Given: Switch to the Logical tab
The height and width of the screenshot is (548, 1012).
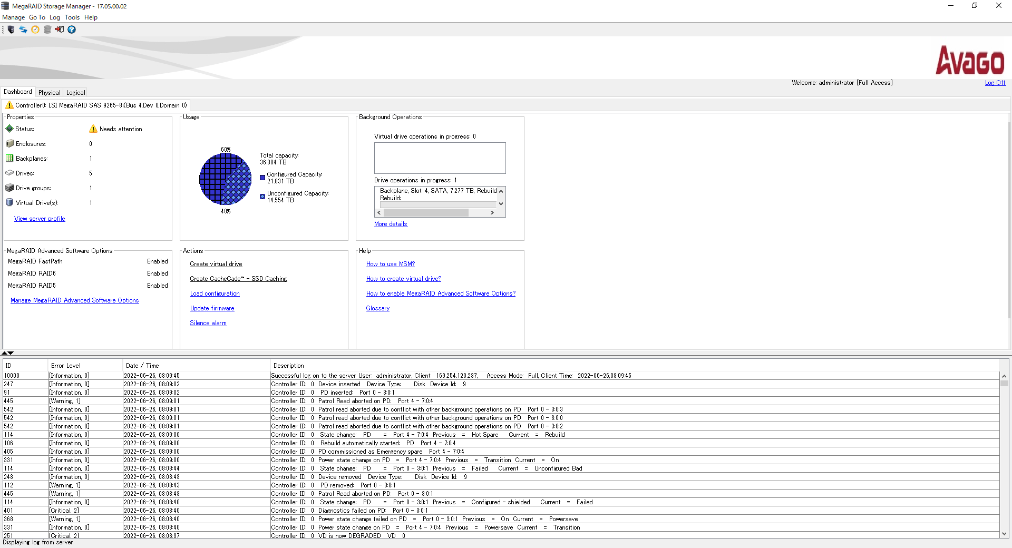Looking at the screenshot, I should click(75, 92).
